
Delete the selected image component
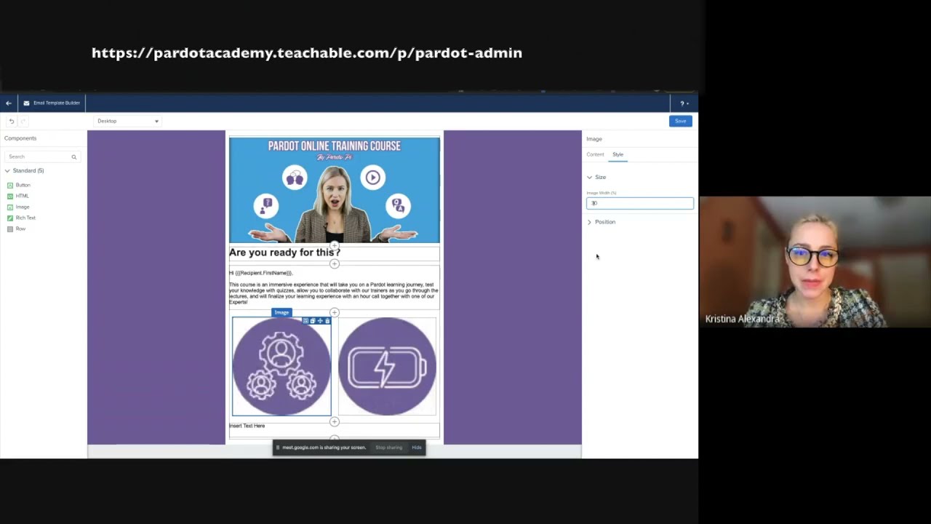coord(327,321)
